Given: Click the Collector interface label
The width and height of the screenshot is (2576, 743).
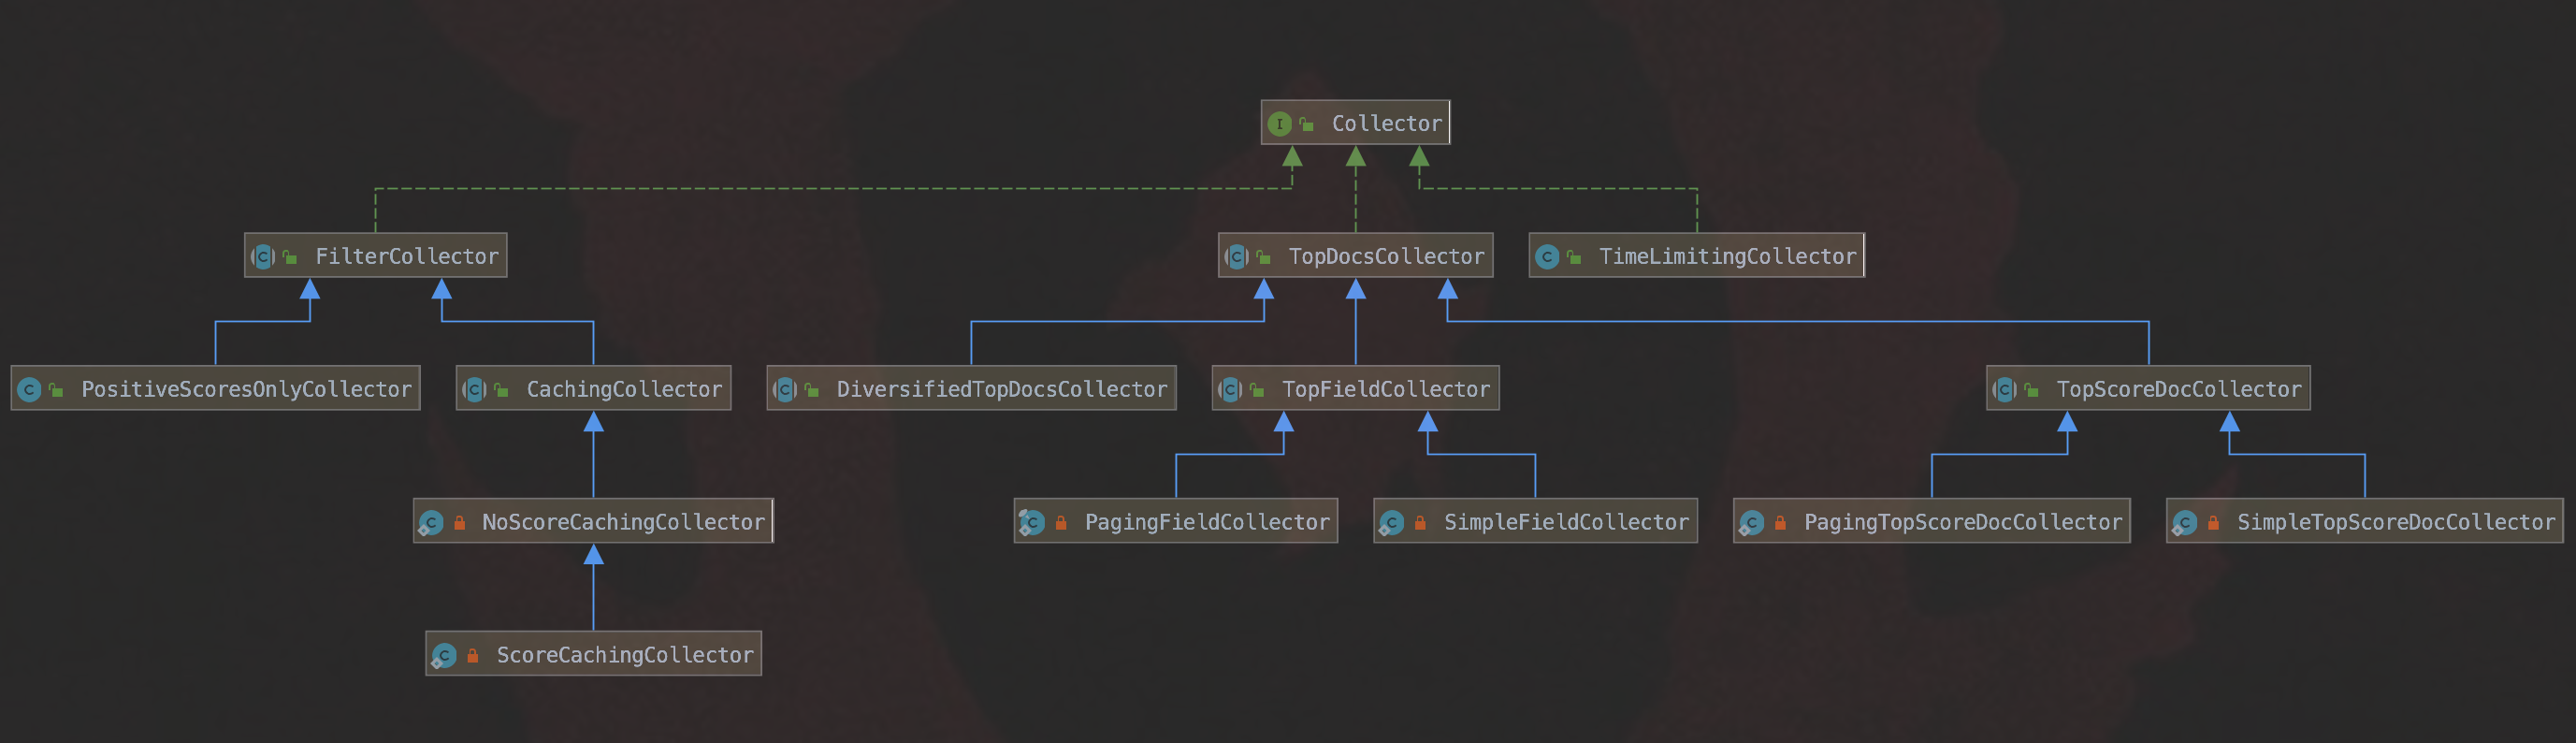Looking at the screenshot, I should point(1386,124).
